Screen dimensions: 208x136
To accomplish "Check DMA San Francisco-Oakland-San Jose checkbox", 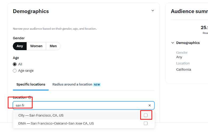I will click(146, 123).
